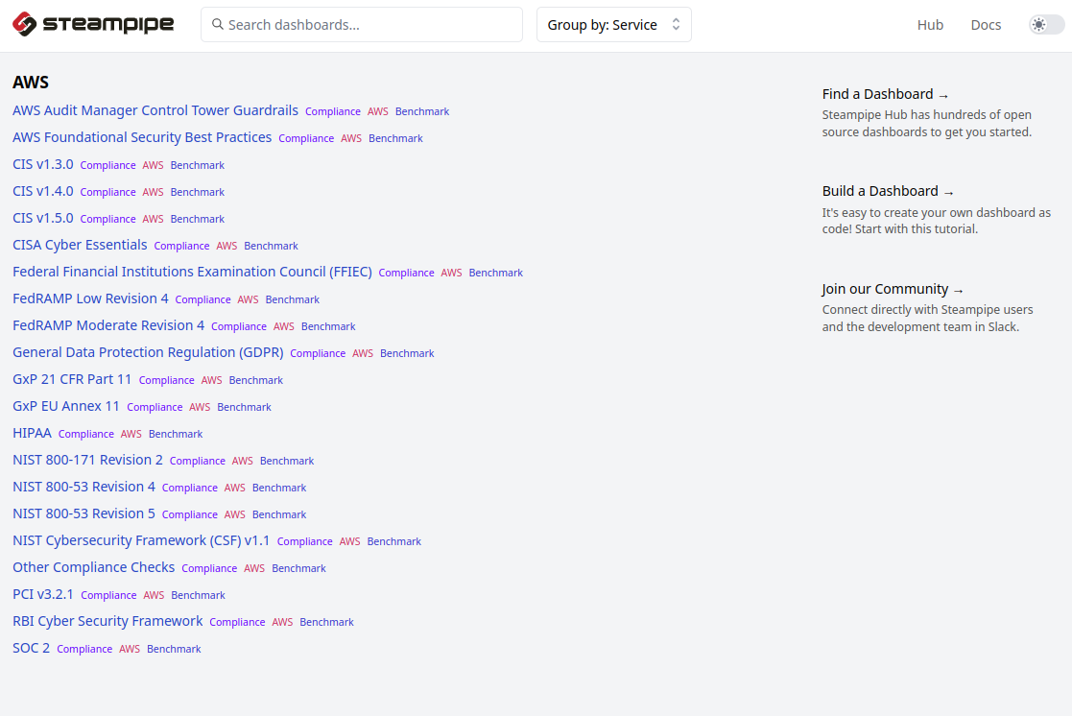This screenshot has height=716, width=1072.
Task: Click the search magnifier icon
Action: pos(217,24)
